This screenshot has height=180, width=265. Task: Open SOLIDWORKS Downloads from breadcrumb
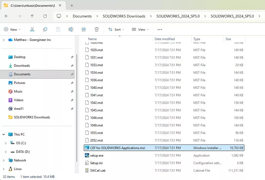tap(124, 16)
